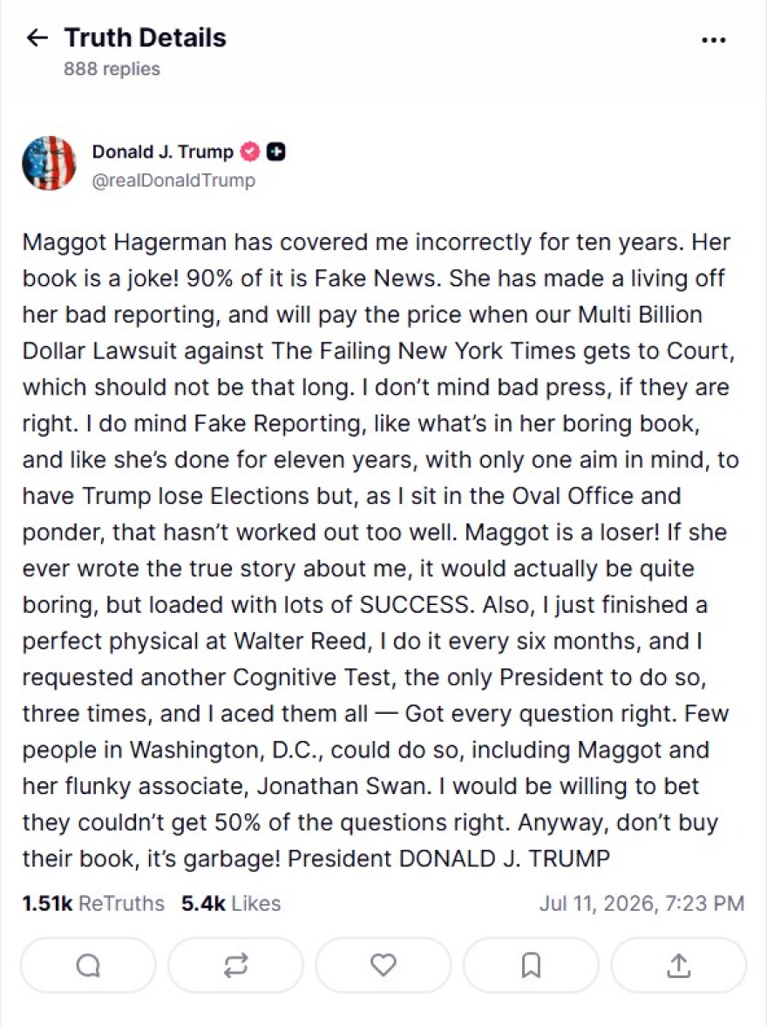Viewport: 767px width, 1026px height.
Task: ReTruth the post with the arrows icon
Action: pos(235,965)
